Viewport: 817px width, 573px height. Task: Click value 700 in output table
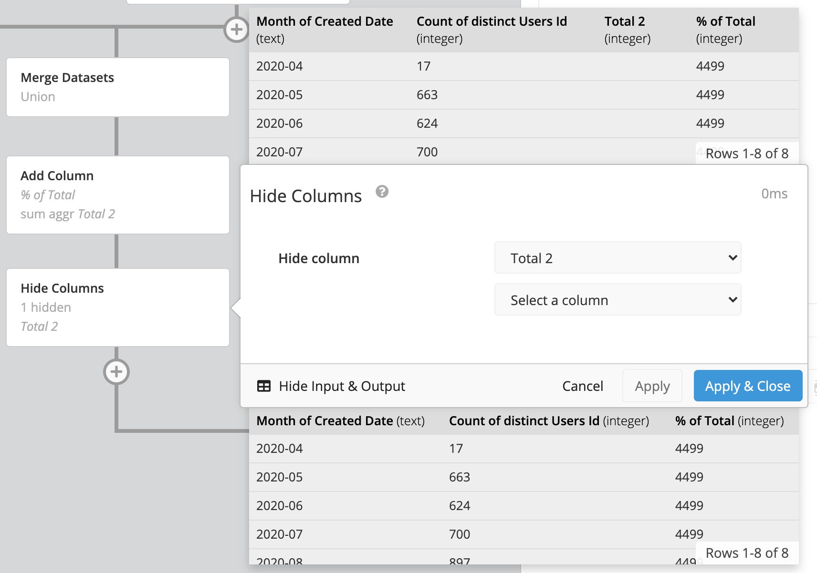[x=460, y=534]
